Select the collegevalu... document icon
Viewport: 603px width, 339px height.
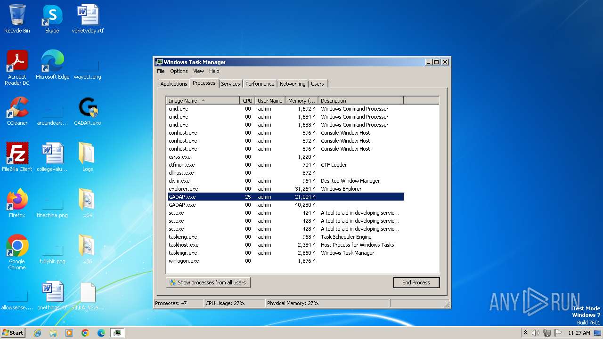click(x=52, y=157)
